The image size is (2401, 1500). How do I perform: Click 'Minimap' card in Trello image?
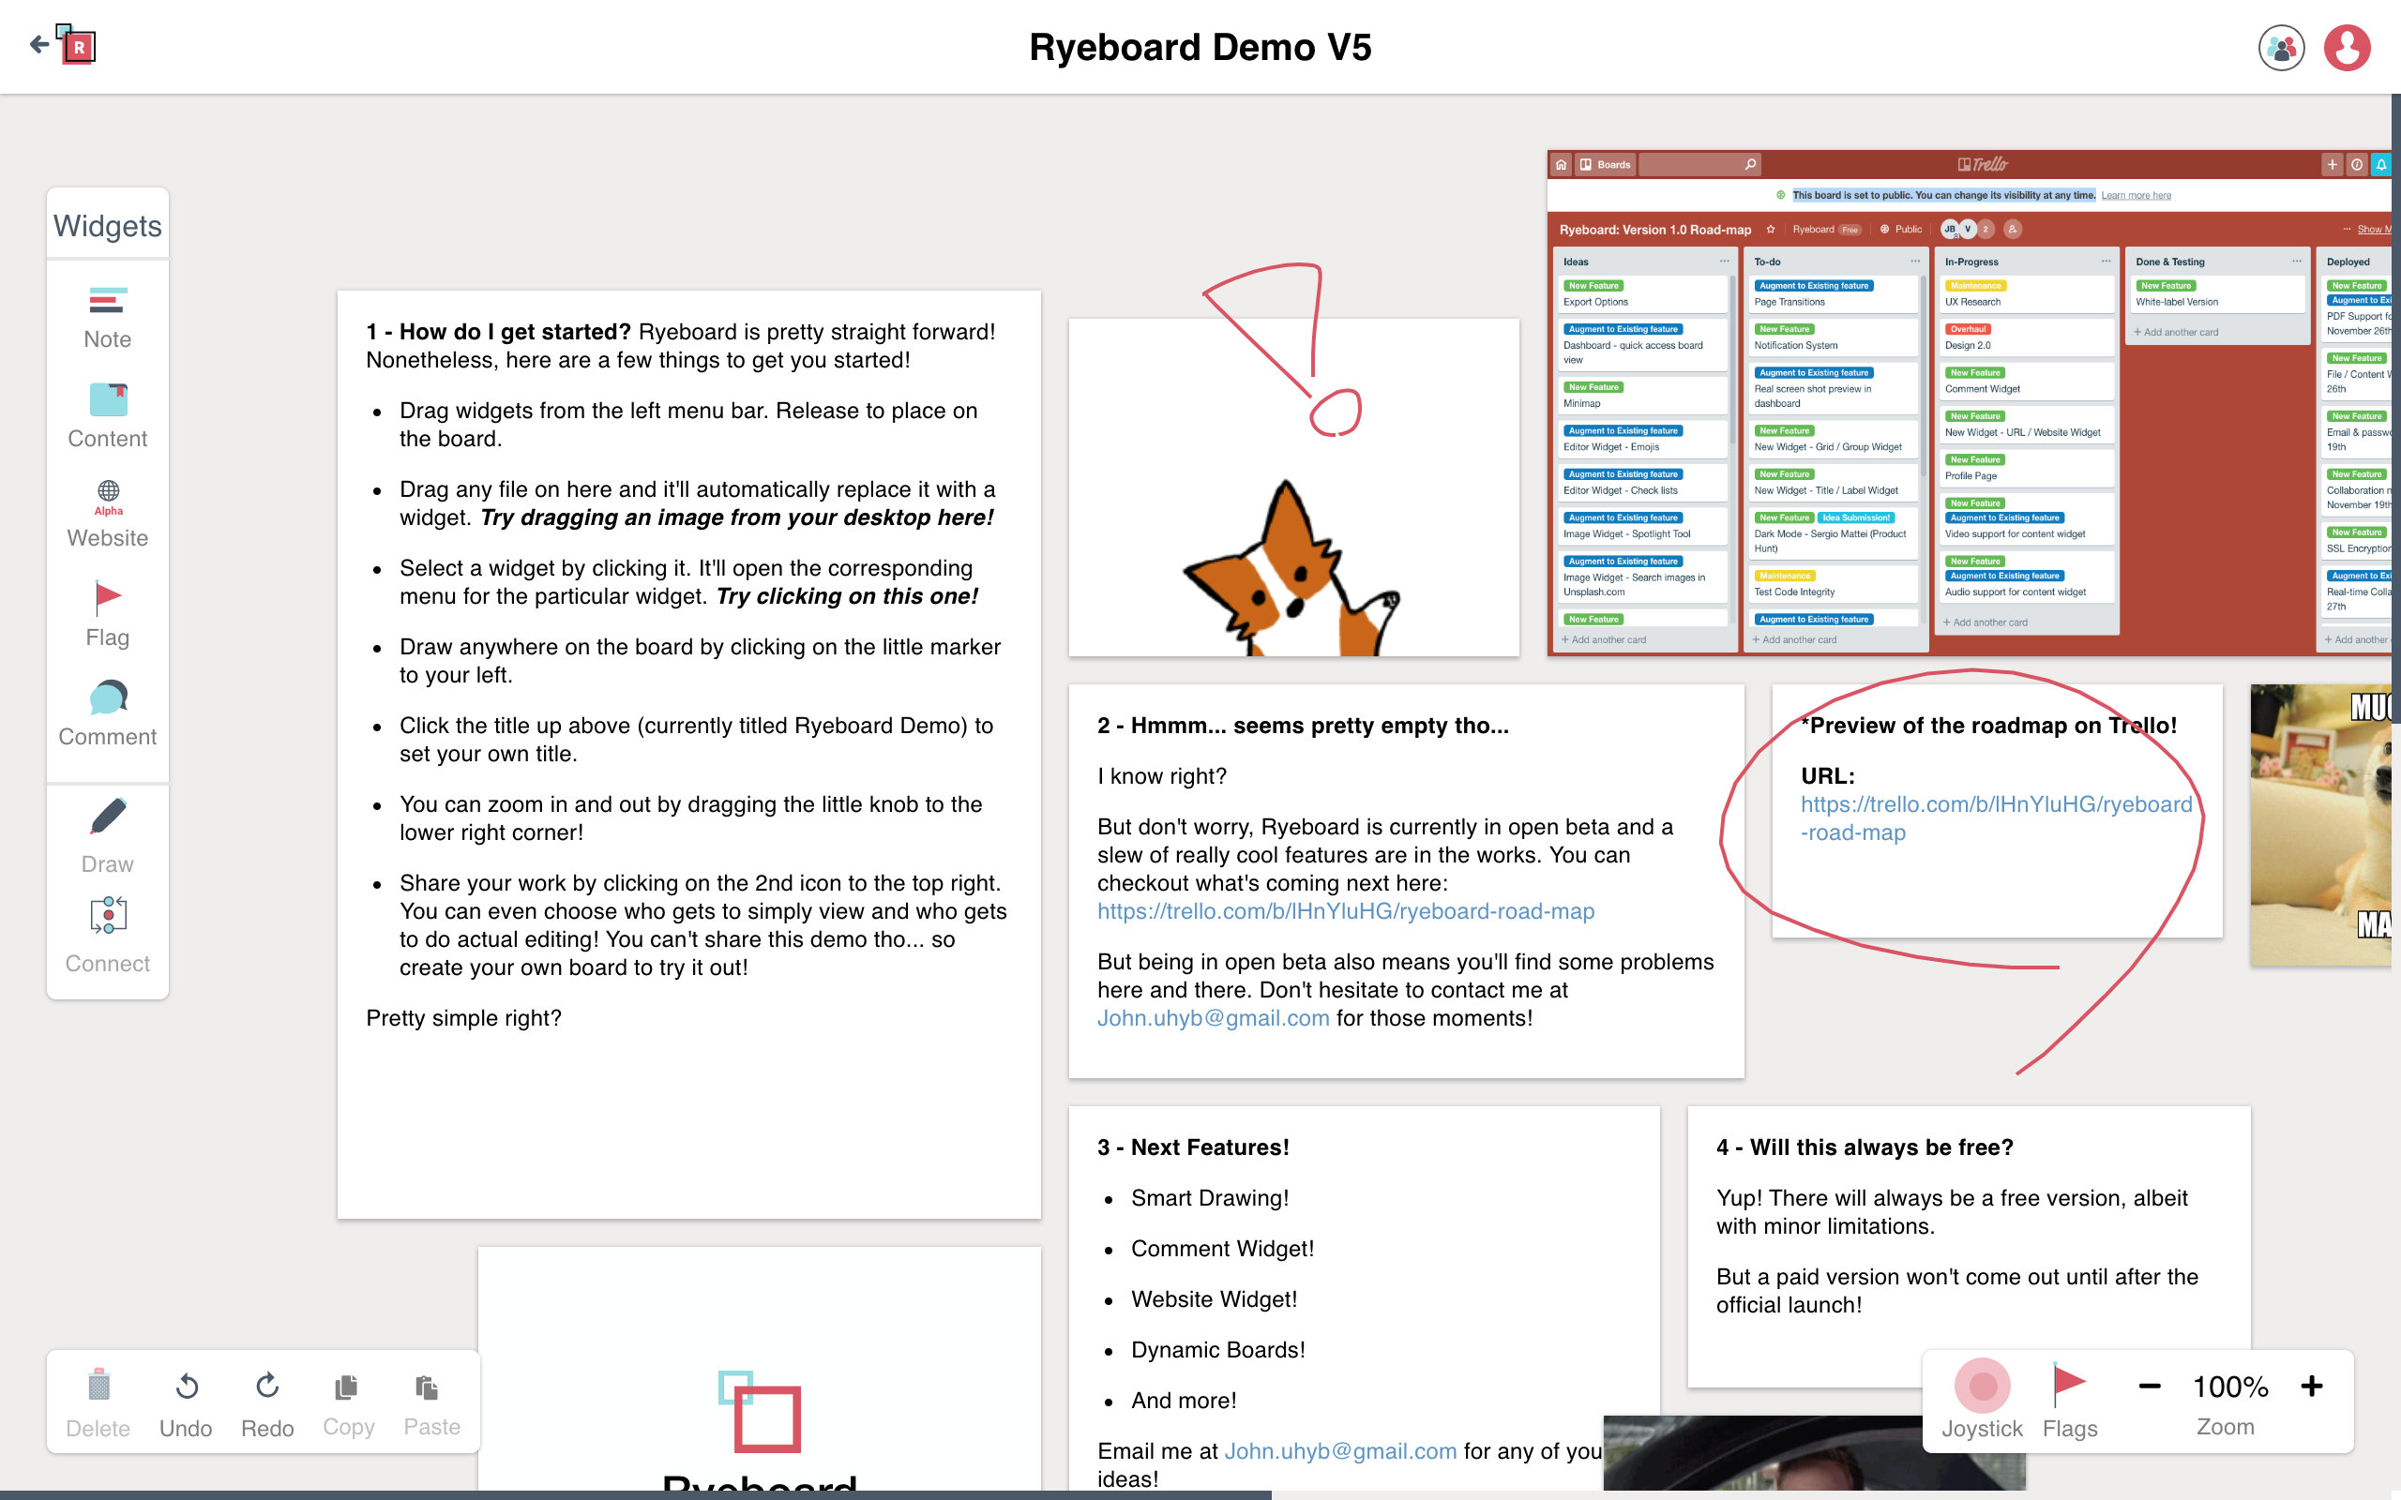(1643, 396)
